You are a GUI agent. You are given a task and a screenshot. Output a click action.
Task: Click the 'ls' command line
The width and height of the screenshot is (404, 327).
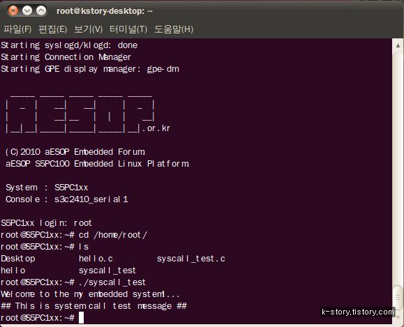[x=84, y=247]
